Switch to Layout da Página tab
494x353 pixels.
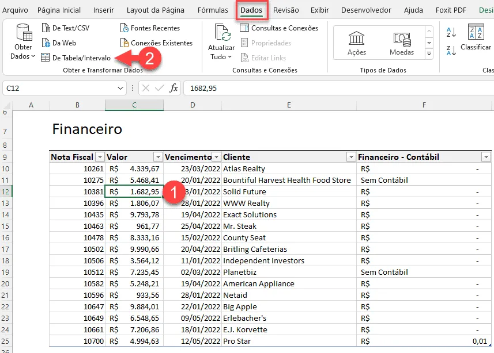[x=155, y=10]
